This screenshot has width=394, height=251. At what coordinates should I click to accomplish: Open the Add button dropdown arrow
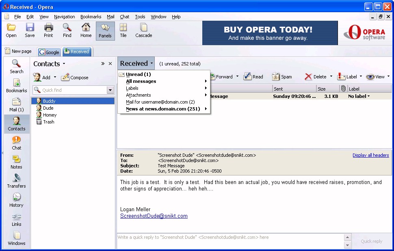coord(55,77)
